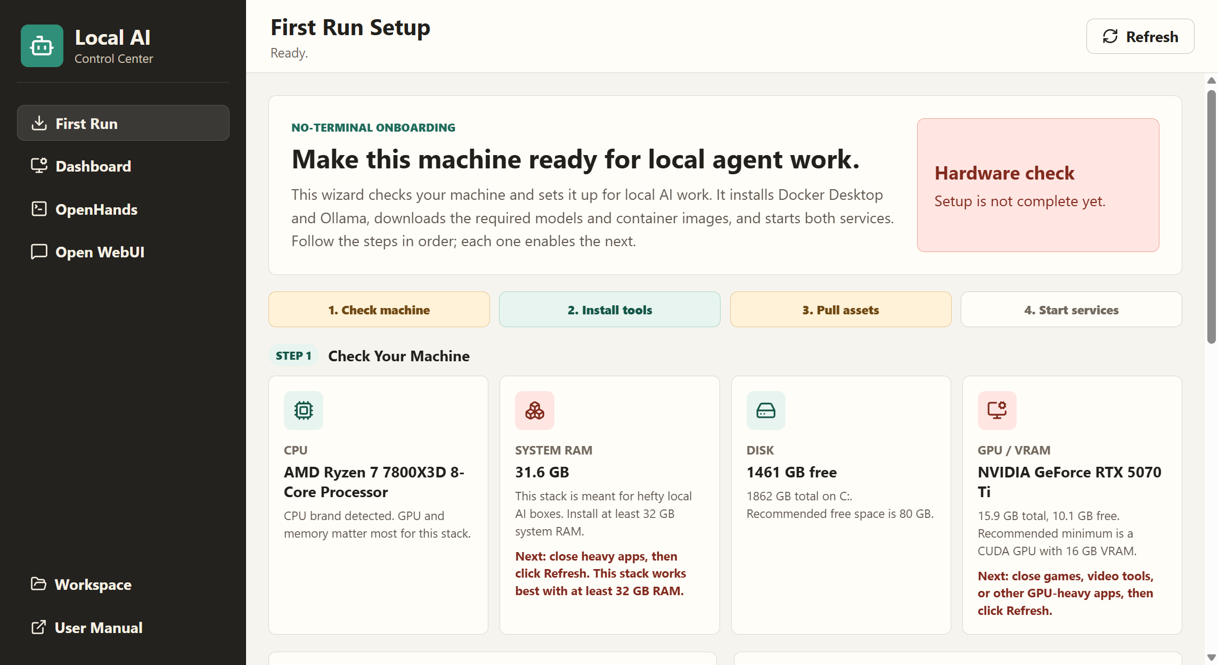1218x665 pixels.
Task: Select step 4. Start services
Action: click(x=1072, y=310)
